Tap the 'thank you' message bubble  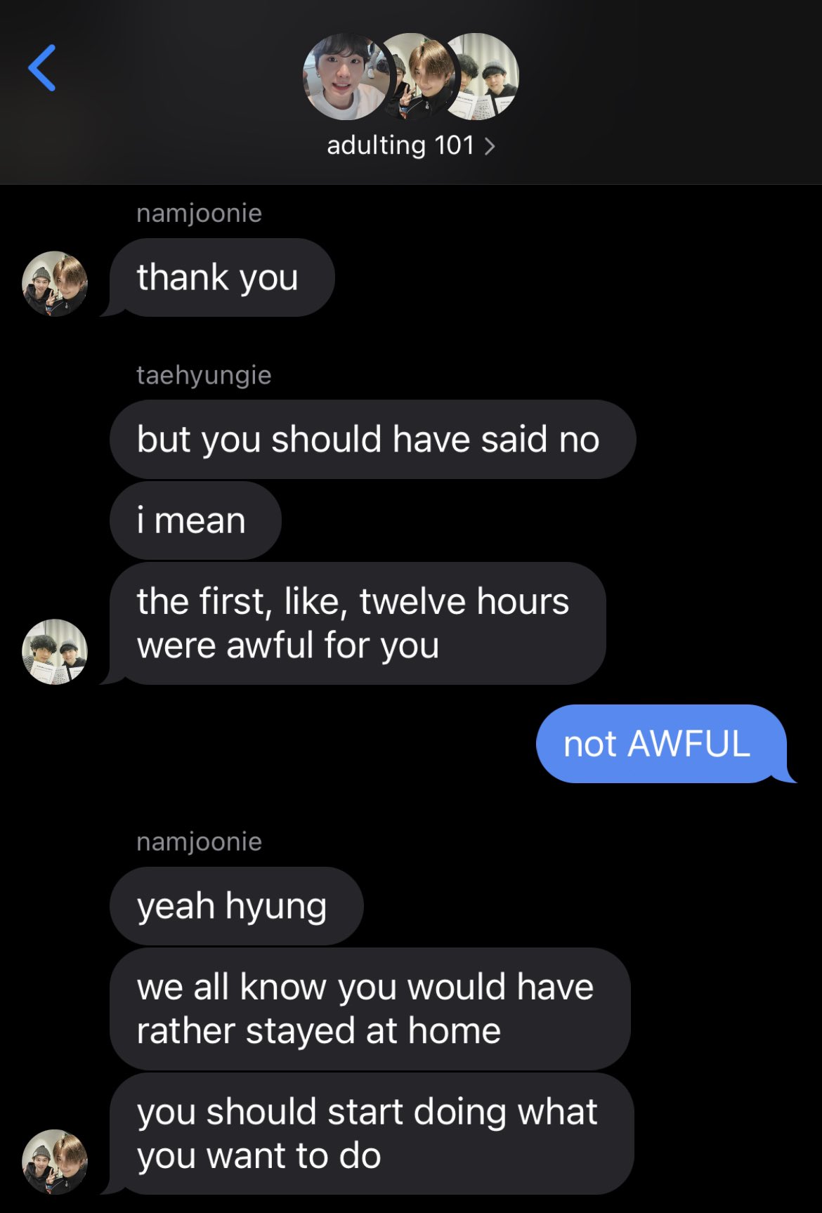[x=222, y=277]
